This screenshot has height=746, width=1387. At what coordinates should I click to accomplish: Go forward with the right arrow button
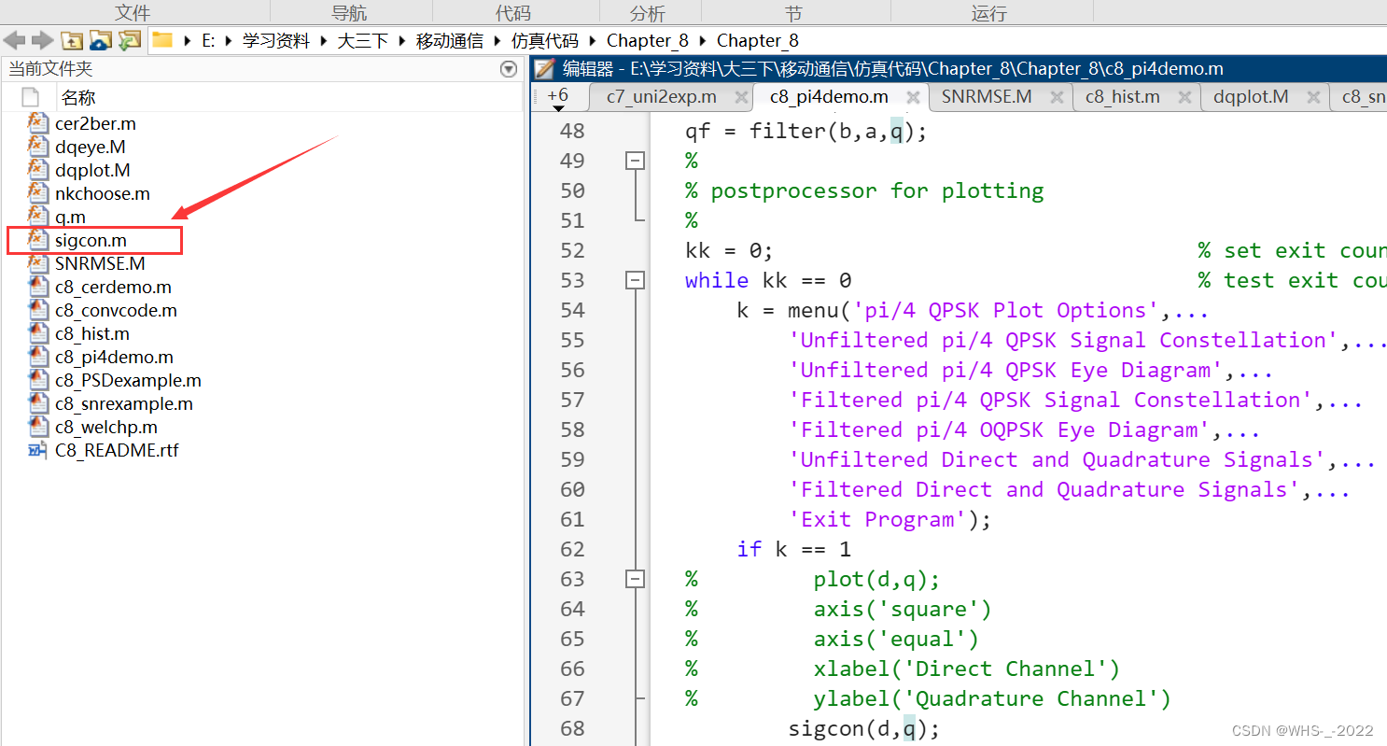tap(42, 40)
